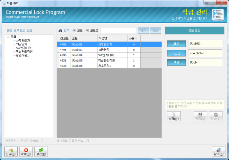
Task: Toggle the 코드명 checkbox
Action: (87, 30)
